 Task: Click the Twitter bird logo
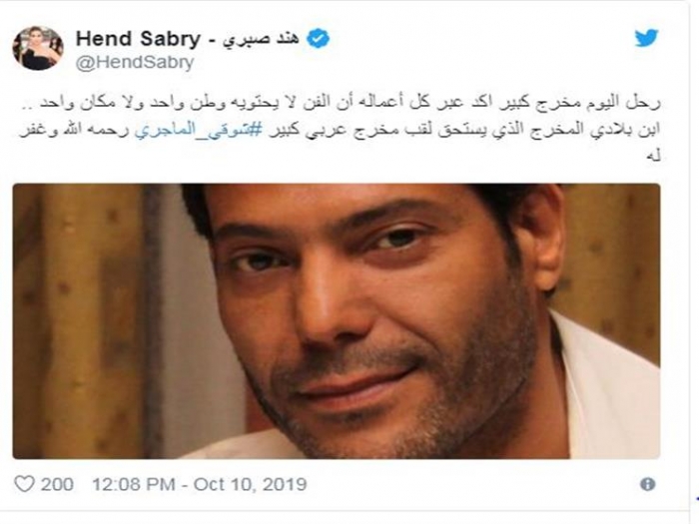point(646,38)
